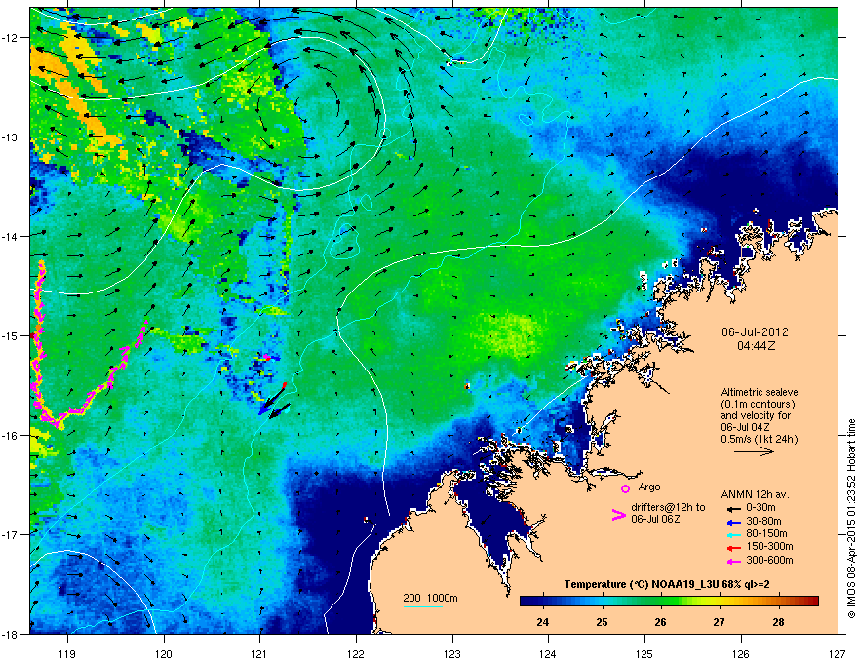
Task: Click the magenta drifters chevron symbol in the legend
Action: pos(618,515)
